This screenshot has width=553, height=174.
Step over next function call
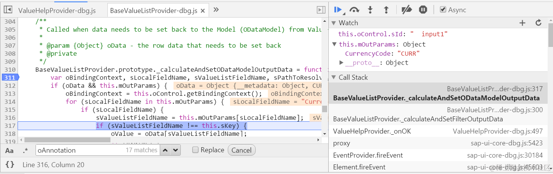[354, 10]
